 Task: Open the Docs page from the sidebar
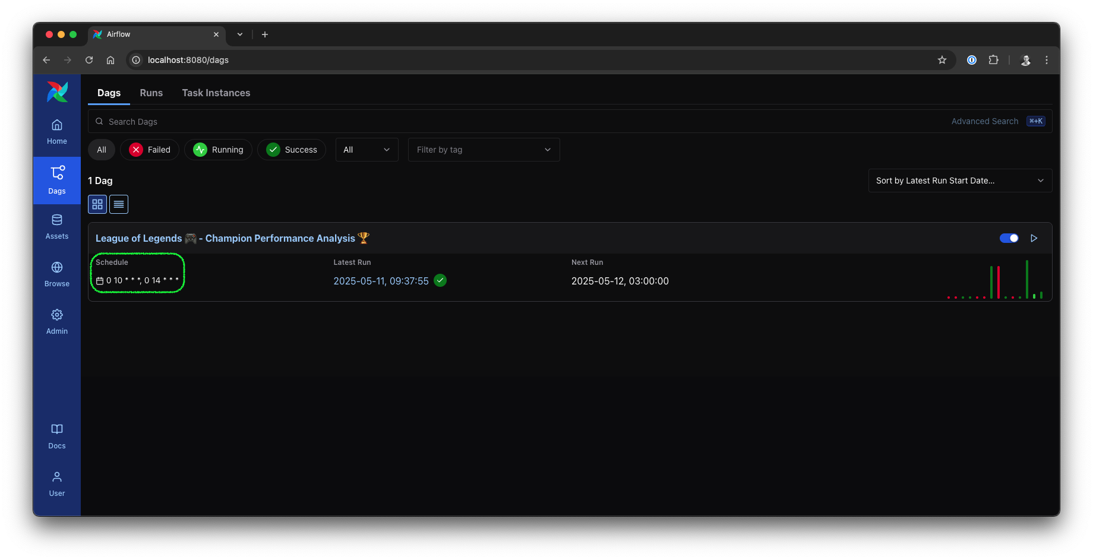click(56, 436)
